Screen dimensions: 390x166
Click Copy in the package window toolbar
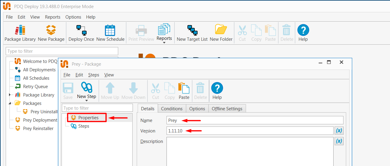point(169,91)
